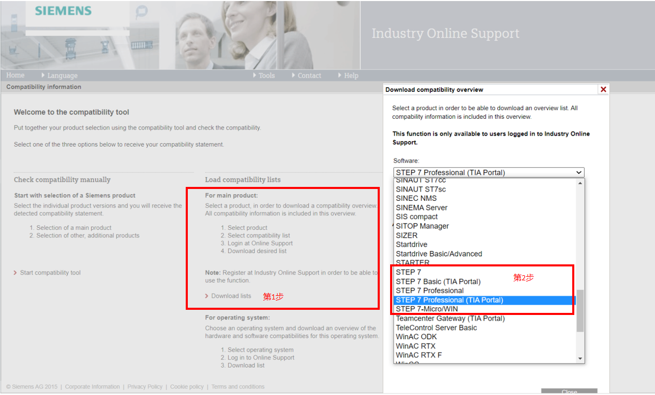Image resolution: width=655 pixels, height=395 pixels.
Task: Click the Download lists chevron icon
Action: point(207,296)
